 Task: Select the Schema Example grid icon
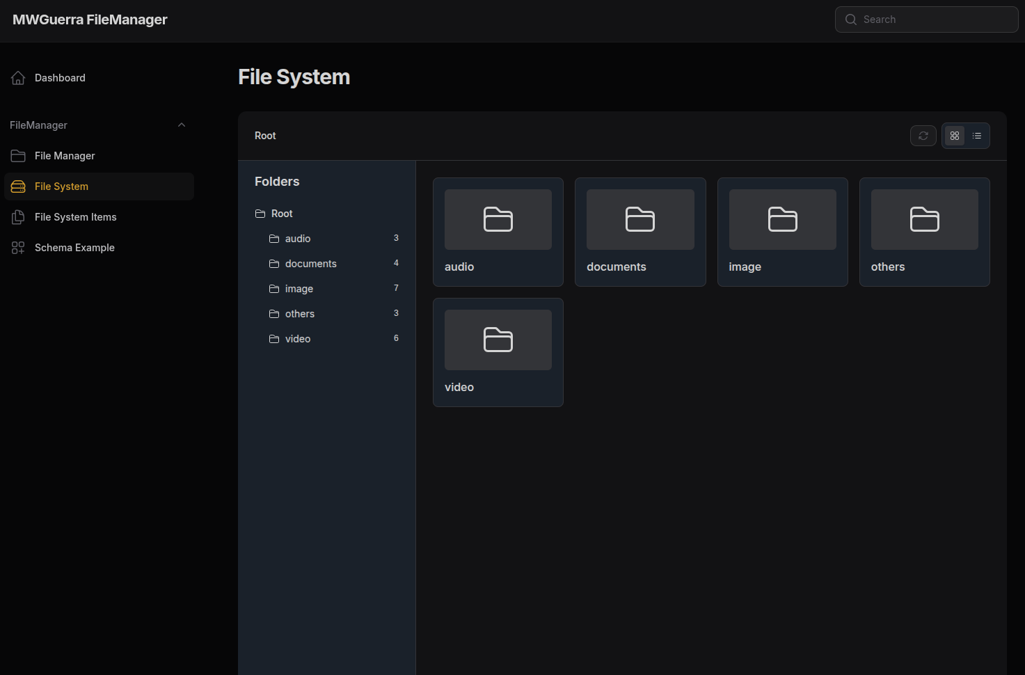(x=18, y=247)
